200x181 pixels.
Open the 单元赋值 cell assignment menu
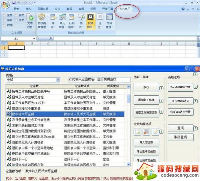coord(62,21)
